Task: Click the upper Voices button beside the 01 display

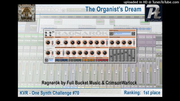Action: pyautogui.click(x=46, y=59)
